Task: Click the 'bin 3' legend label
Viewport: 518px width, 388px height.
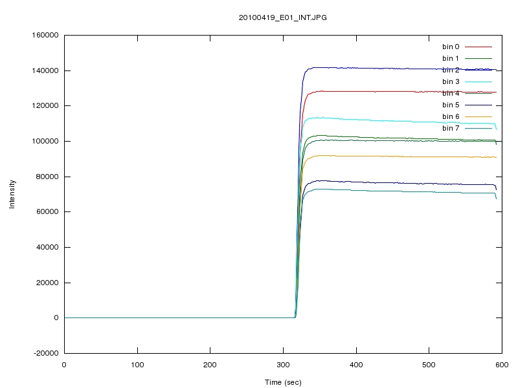Action: click(451, 81)
